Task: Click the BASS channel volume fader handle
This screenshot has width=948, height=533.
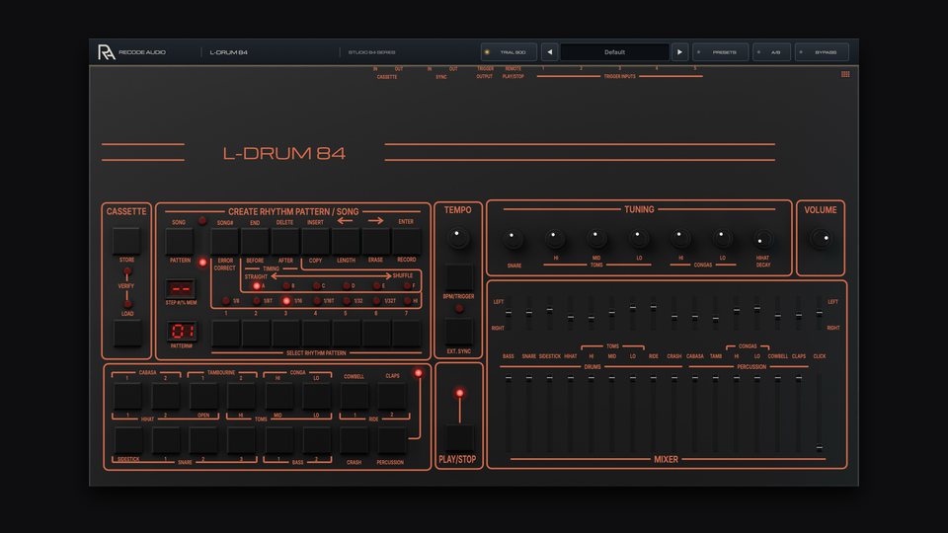Action: [509, 378]
